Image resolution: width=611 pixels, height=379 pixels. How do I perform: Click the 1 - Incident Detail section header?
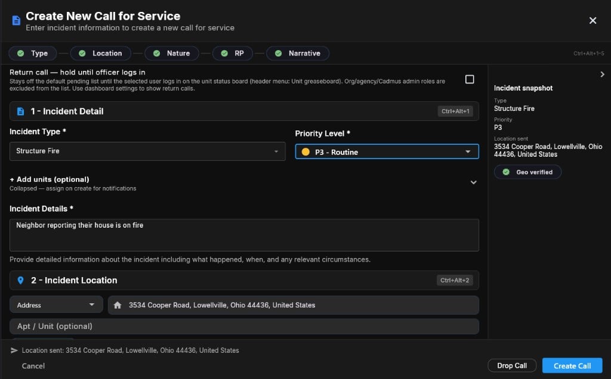(244, 111)
